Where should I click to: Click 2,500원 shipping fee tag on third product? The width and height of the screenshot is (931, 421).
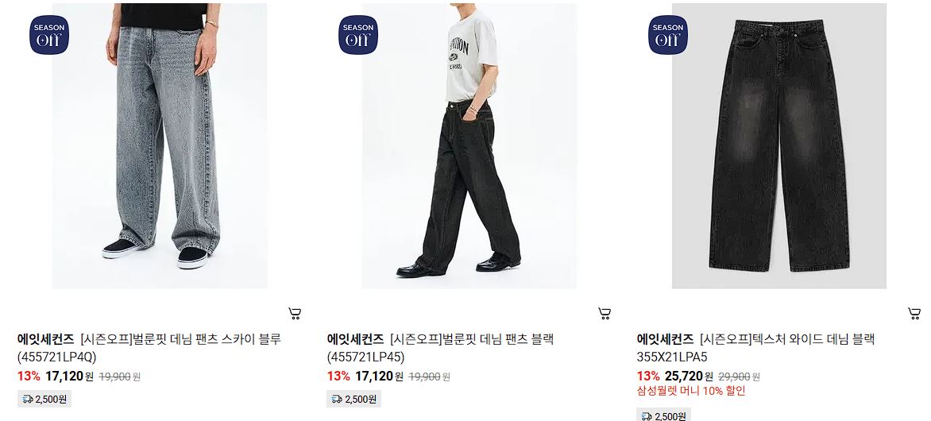tap(664, 415)
